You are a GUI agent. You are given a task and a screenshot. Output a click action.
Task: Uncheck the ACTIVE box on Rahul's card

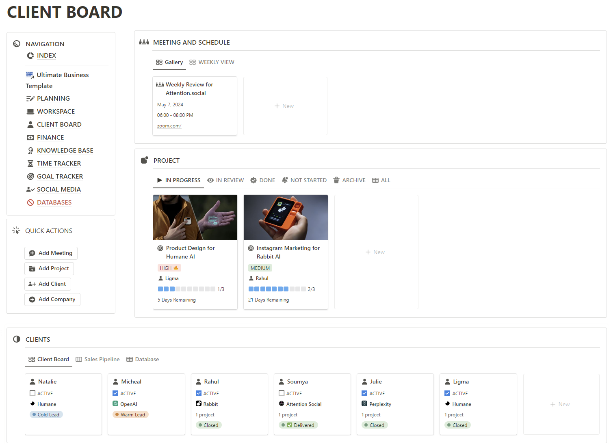(x=199, y=393)
